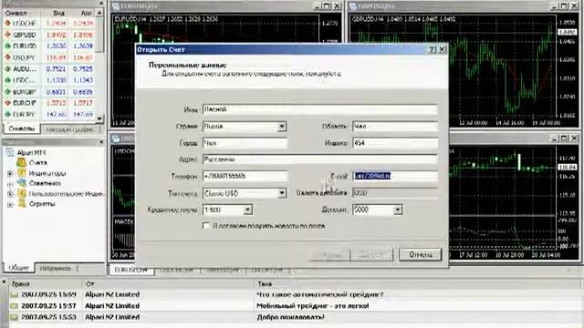
Task: Open the Депозит 5000 dropdown
Action: click(398, 210)
